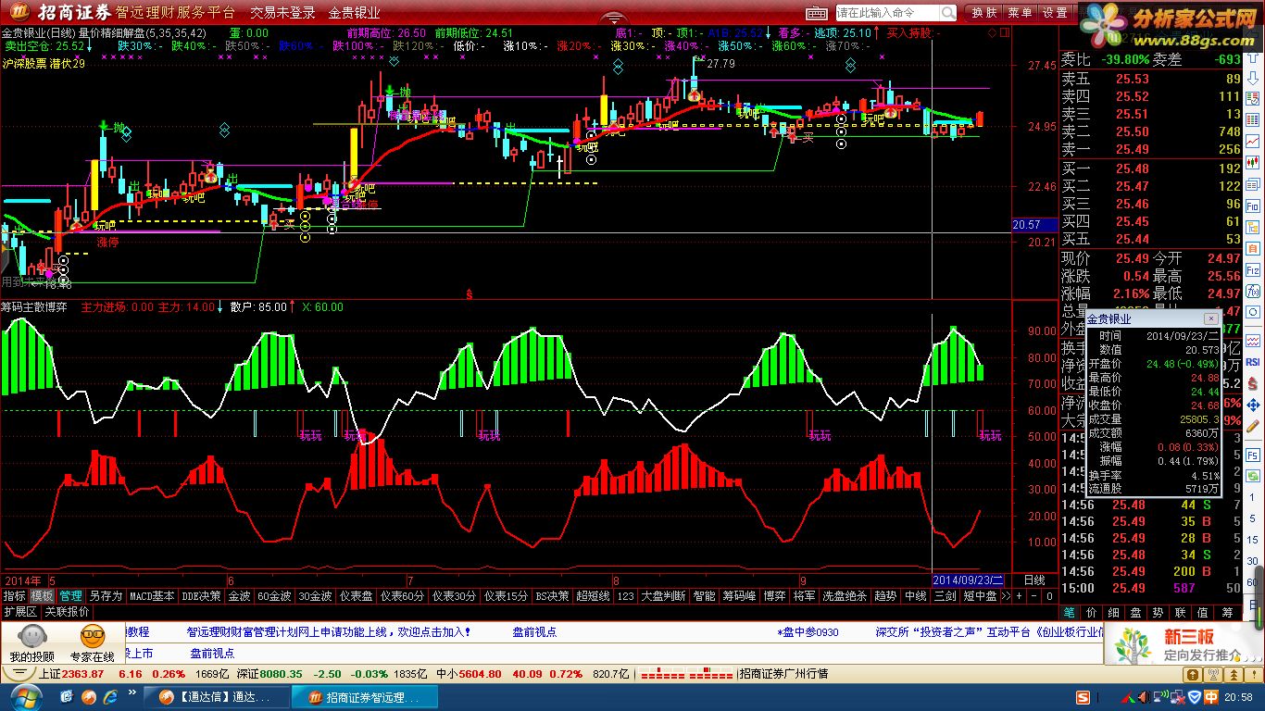The width and height of the screenshot is (1265, 711).
Task: Switch to the MACD基本 indicator tab
Action: (152, 596)
